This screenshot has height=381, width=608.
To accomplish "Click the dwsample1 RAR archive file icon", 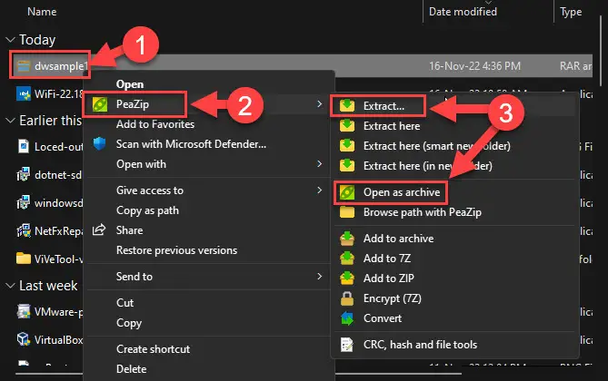I will pos(24,66).
